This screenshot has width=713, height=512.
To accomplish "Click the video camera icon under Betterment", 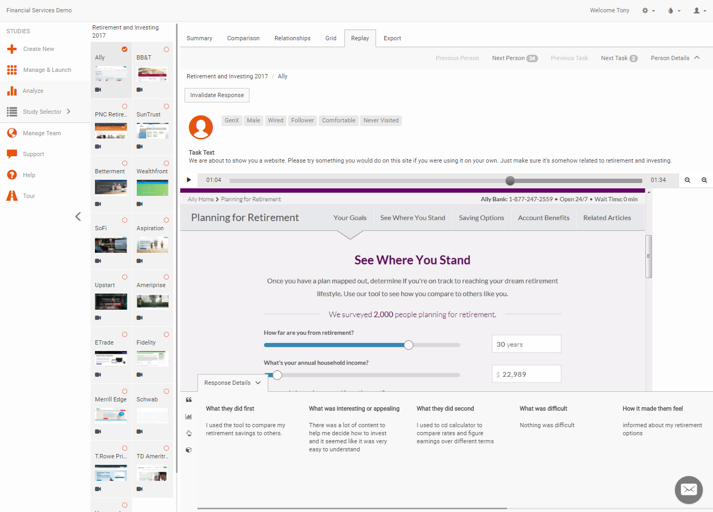I will (98, 204).
